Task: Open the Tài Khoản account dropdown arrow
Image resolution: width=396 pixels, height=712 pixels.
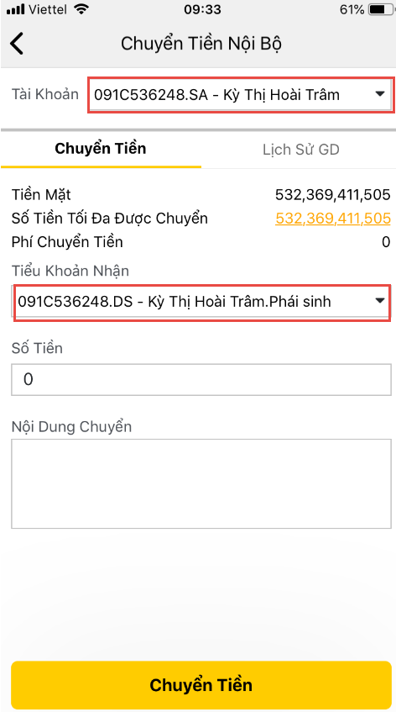Action: (380, 94)
